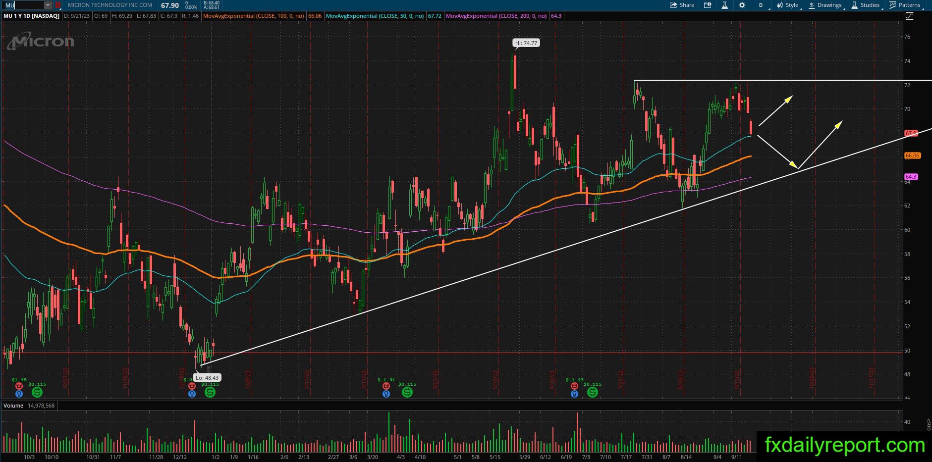Click the cyan 67.72 EMA value
The image size is (932, 462).
click(434, 16)
